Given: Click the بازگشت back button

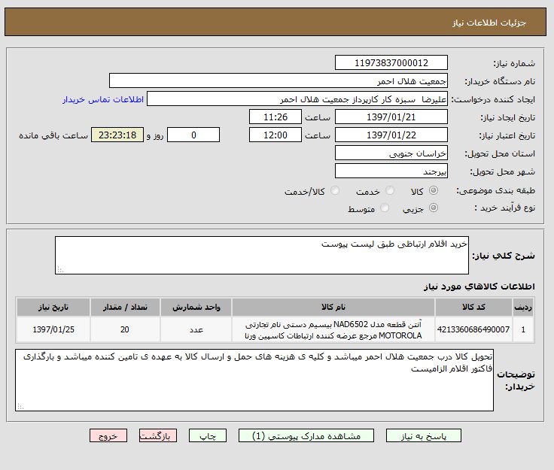Looking at the screenshot, I should [x=158, y=436].
